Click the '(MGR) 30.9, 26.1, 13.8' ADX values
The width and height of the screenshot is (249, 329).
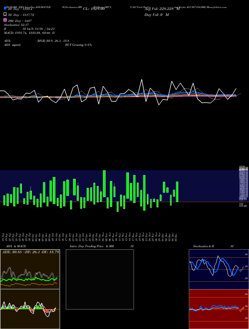(53, 41)
